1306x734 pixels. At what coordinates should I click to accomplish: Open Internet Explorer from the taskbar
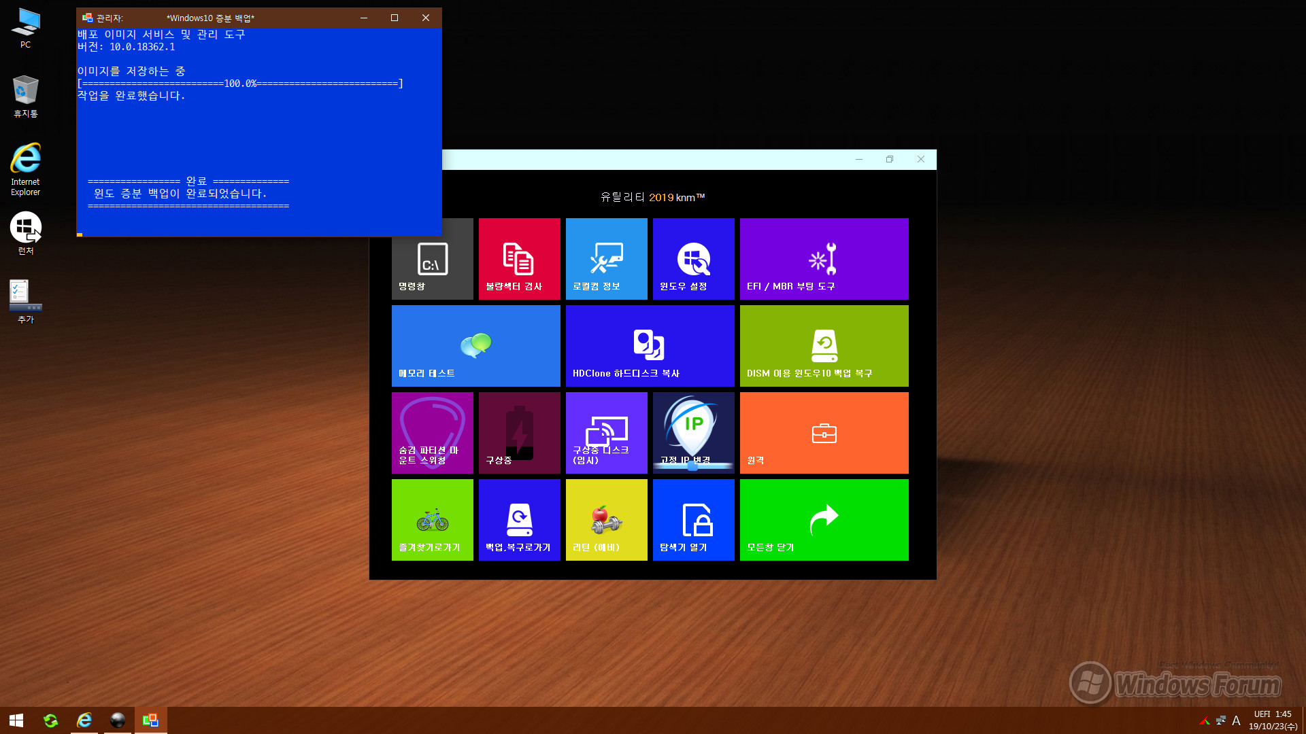[84, 720]
